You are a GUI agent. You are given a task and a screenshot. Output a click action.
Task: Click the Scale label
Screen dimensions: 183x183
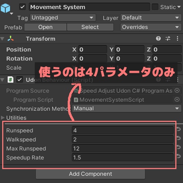pos(14,68)
